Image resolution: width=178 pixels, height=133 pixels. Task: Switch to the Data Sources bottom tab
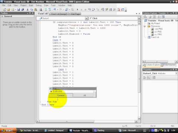(168, 65)
